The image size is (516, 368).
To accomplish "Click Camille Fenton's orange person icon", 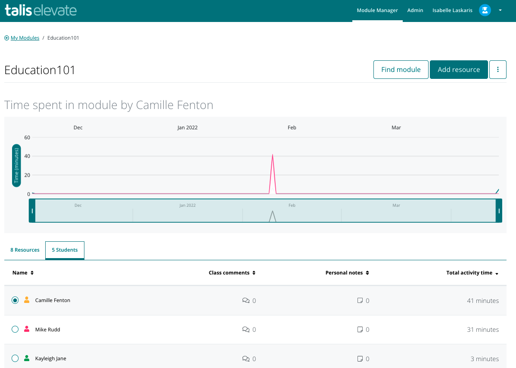I will (x=27, y=300).
